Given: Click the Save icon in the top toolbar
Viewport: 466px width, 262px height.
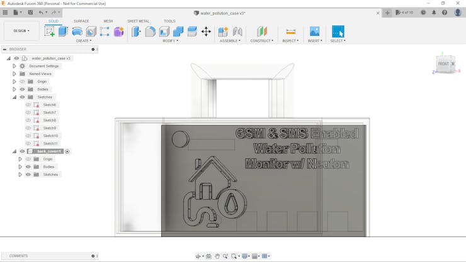Looking at the screenshot, I should 30,13.
